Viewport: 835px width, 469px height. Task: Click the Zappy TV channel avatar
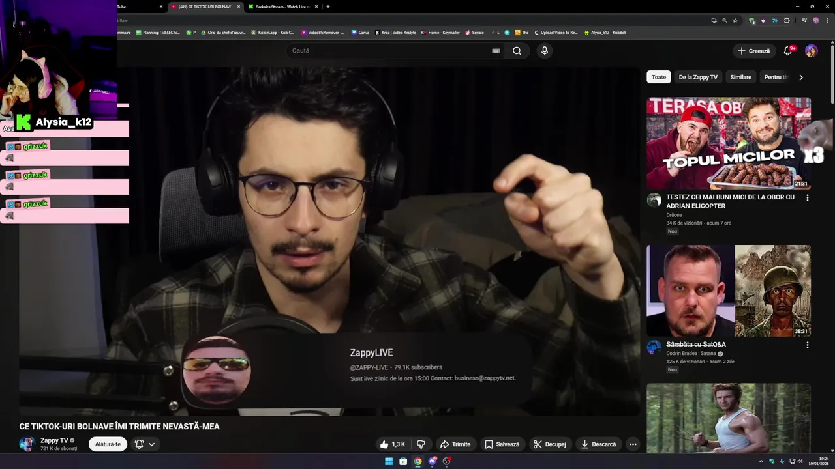[x=27, y=444]
